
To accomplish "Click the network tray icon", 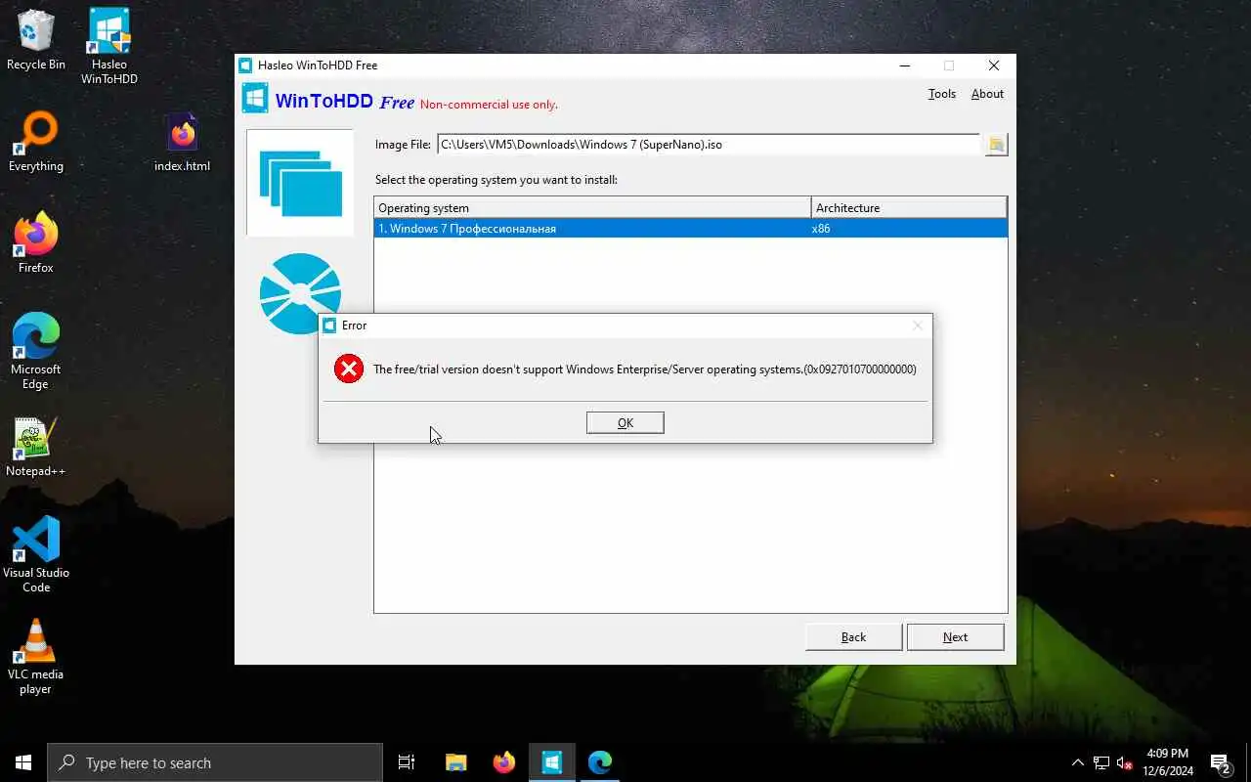I will coord(1101,762).
